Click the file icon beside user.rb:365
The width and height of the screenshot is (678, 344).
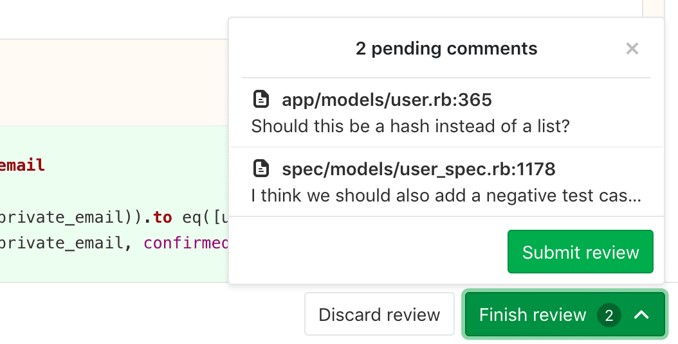261,99
